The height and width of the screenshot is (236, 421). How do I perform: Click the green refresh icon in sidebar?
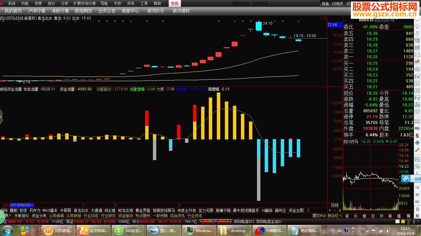click(x=417, y=166)
